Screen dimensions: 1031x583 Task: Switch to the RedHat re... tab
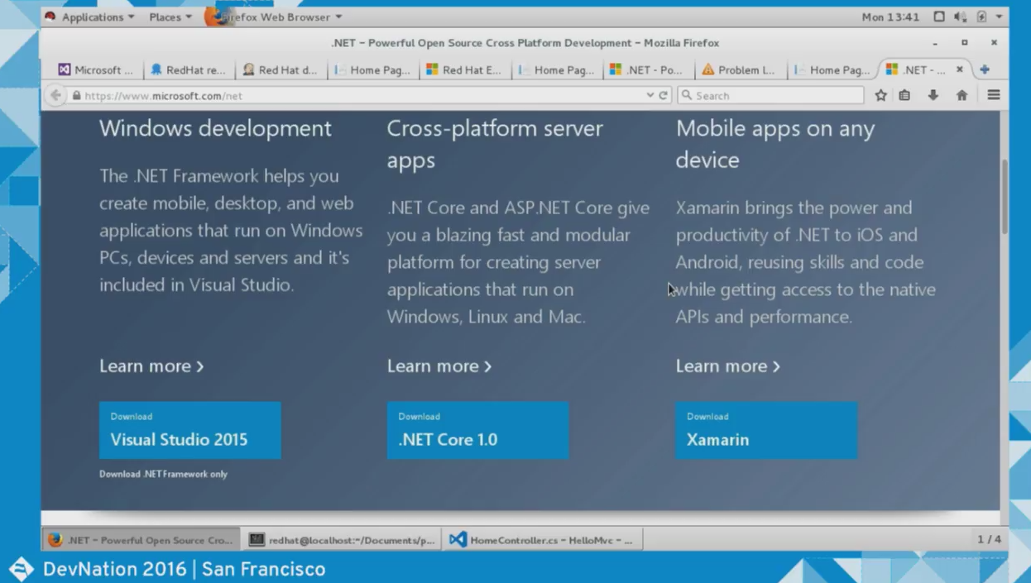[188, 70]
